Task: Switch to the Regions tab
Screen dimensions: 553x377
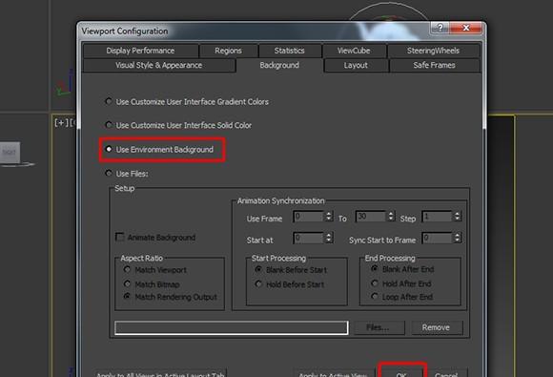Action: (228, 51)
